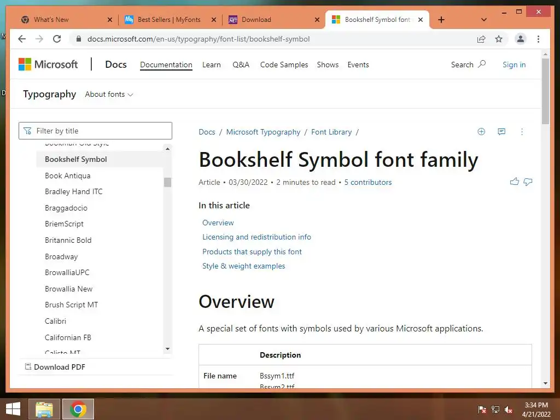Open the 5 contributors link
This screenshot has height=420, width=560.
368,182
